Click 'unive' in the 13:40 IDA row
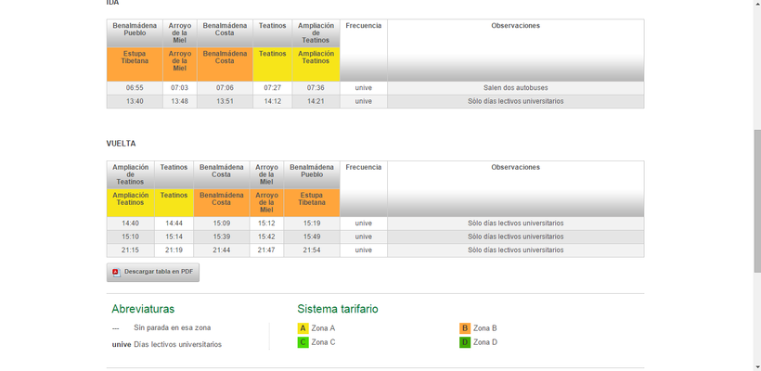 point(363,101)
